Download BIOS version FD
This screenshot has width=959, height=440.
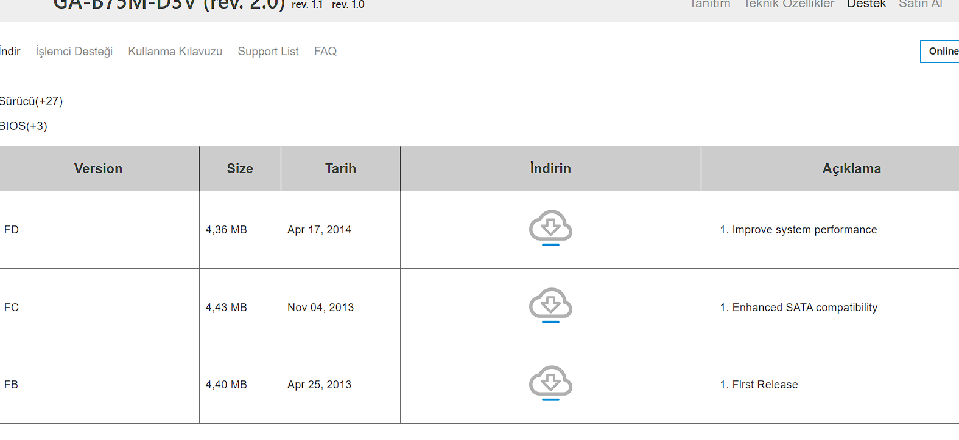pos(550,228)
